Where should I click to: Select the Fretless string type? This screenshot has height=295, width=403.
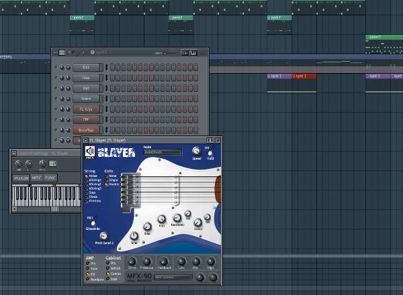[x=93, y=201]
